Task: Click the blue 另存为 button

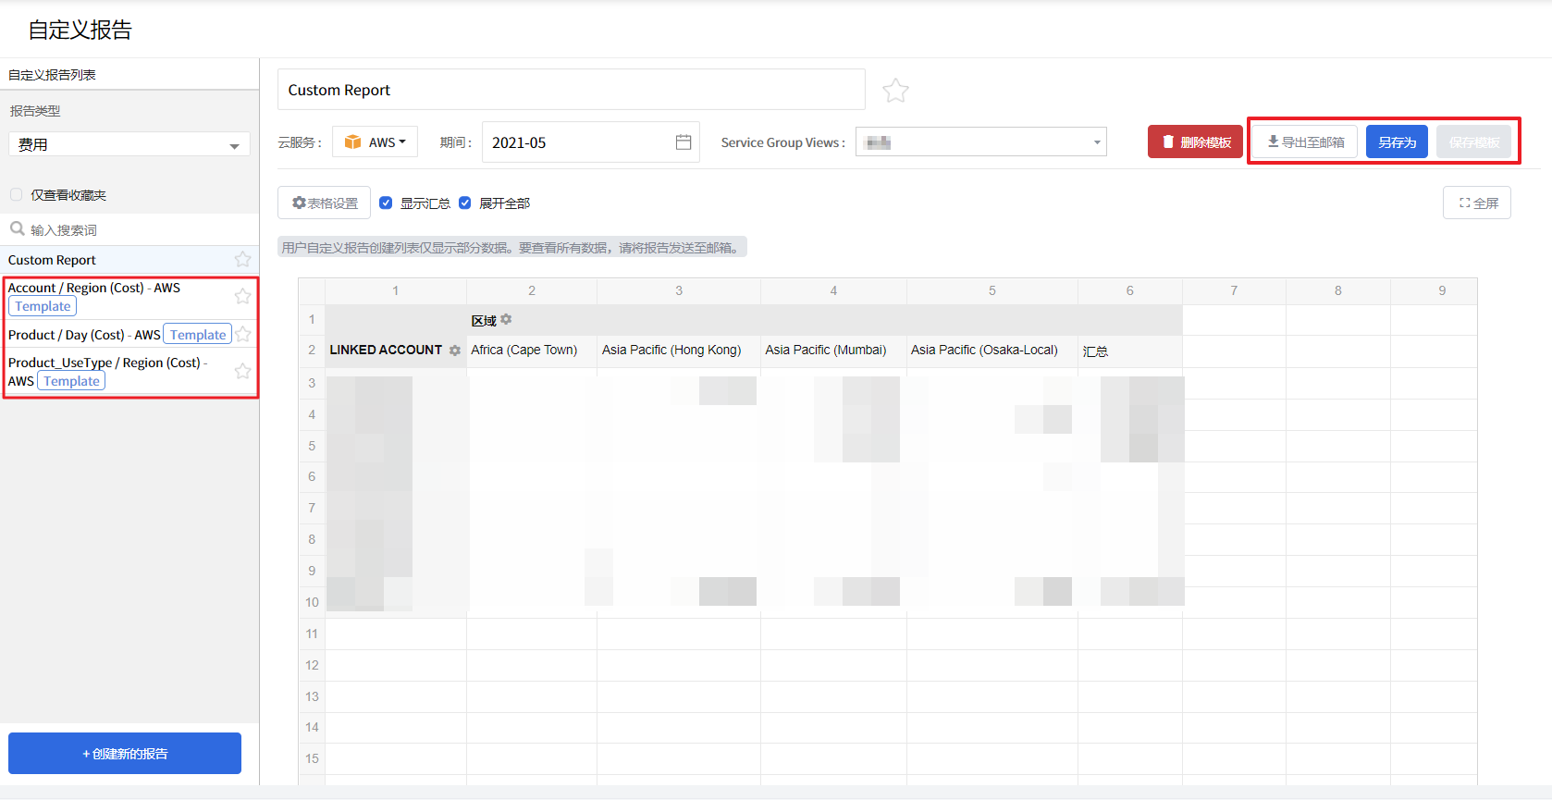Action: [1397, 142]
